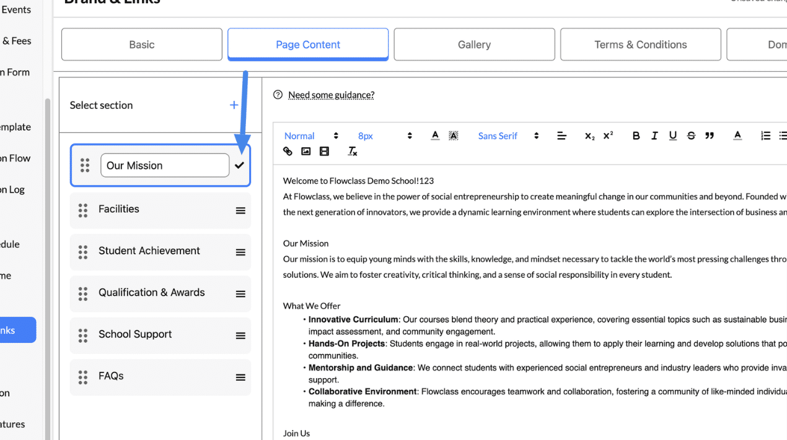Toggle underline formatting

point(673,136)
